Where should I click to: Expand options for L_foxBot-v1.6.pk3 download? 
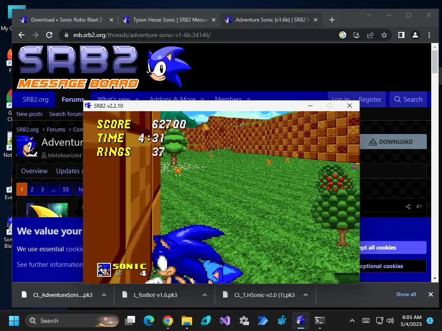click(x=205, y=295)
